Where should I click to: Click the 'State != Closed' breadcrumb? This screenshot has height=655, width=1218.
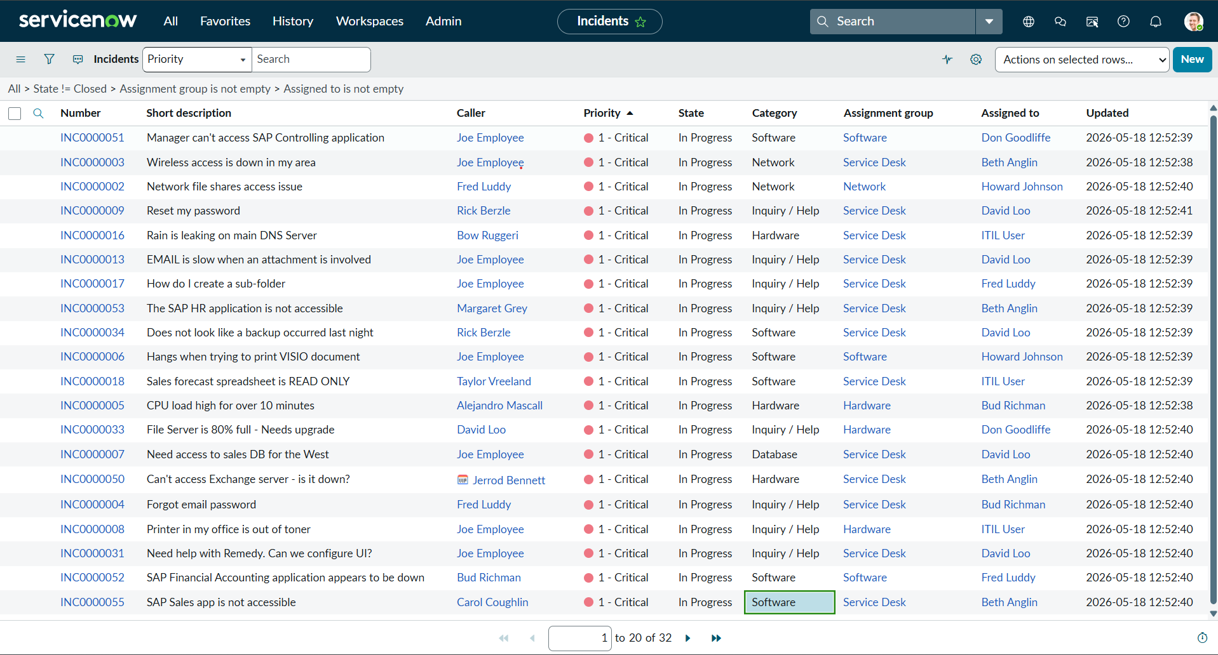tap(70, 89)
